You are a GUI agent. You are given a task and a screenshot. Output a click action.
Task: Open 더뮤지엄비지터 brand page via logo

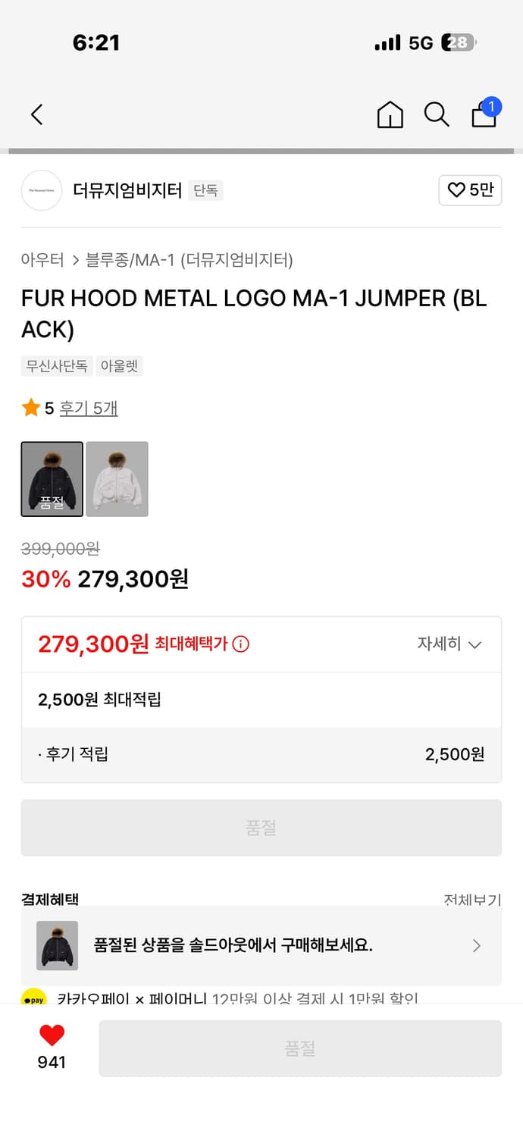pos(41,190)
